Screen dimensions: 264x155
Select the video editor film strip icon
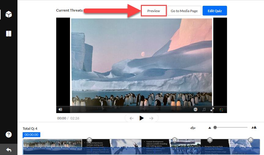[9, 33]
